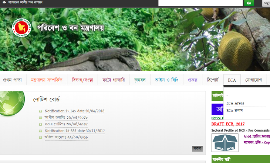
Task: Expand the ECA dropdown menu
Action: [x=232, y=80]
